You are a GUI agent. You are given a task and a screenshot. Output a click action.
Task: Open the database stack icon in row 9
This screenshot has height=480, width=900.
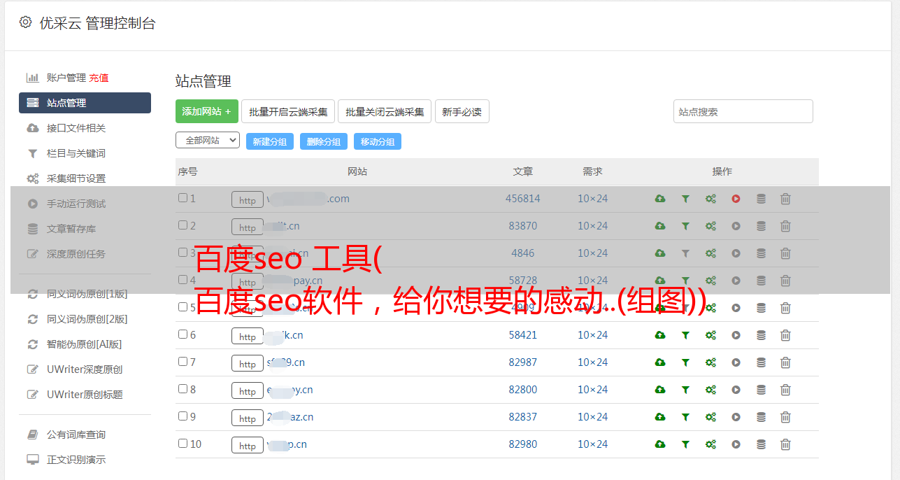(x=761, y=417)
